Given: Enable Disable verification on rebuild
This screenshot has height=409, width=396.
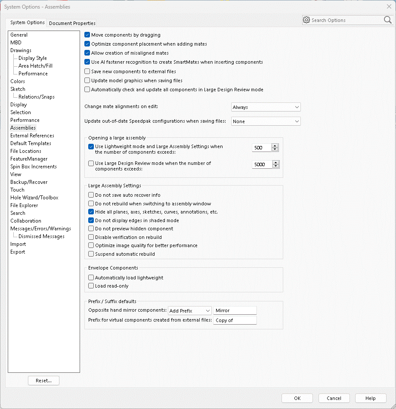Looking at the screenshot, I should point(91,237).
